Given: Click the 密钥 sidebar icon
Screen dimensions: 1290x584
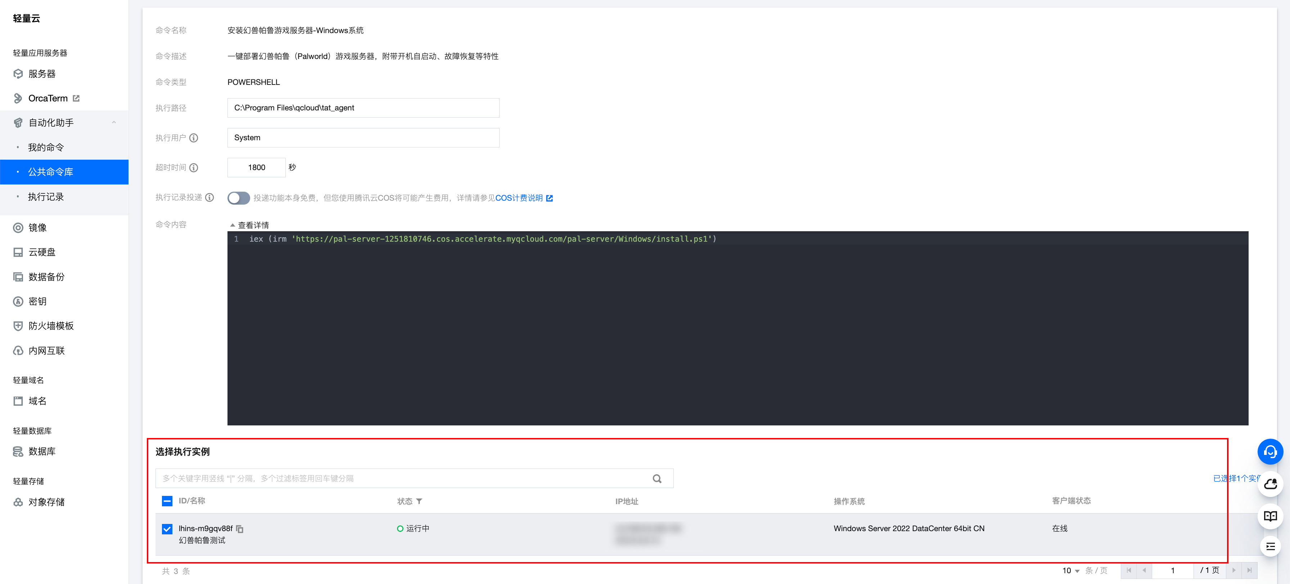Looking at the screenshot, I should pos(18,301).
